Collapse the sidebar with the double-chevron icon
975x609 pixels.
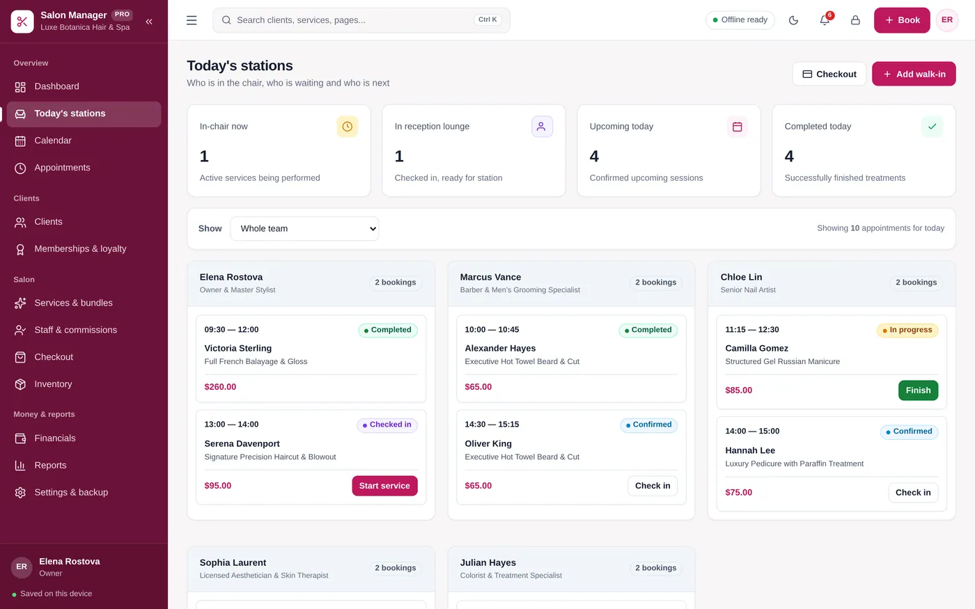[149, 22]
